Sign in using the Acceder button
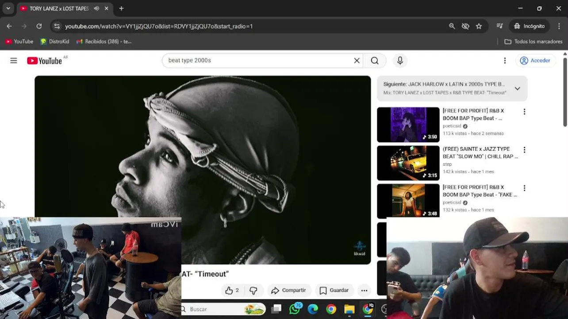This screenshot has height=319, width=568. tap(535, 61)
